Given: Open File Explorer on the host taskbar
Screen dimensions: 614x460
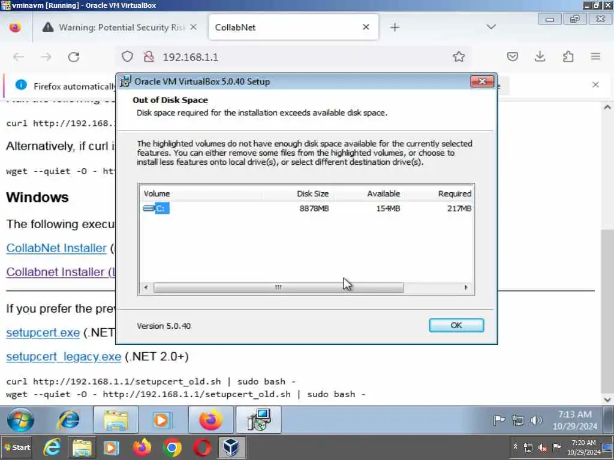Looking at the screenshot, I should point(82,447).
